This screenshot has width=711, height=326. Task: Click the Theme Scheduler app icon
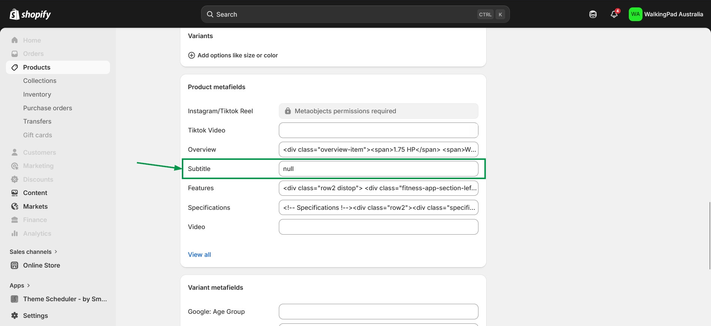pyautogui.click(x=15, y=299)
